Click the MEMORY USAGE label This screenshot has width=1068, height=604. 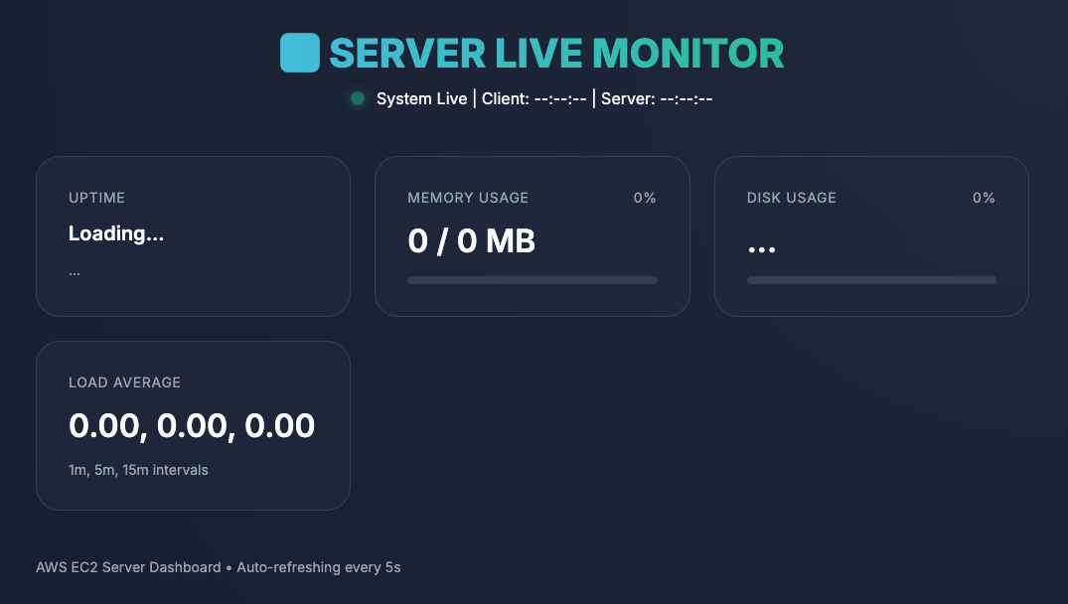click(468, 198)
